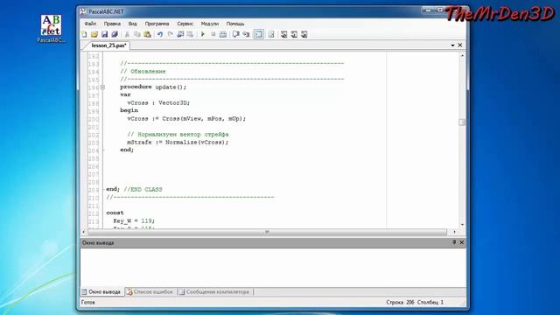Redo the edit with toolbar arrow
The height and width of the screenshot is (315, 560).
pos(170,34)
